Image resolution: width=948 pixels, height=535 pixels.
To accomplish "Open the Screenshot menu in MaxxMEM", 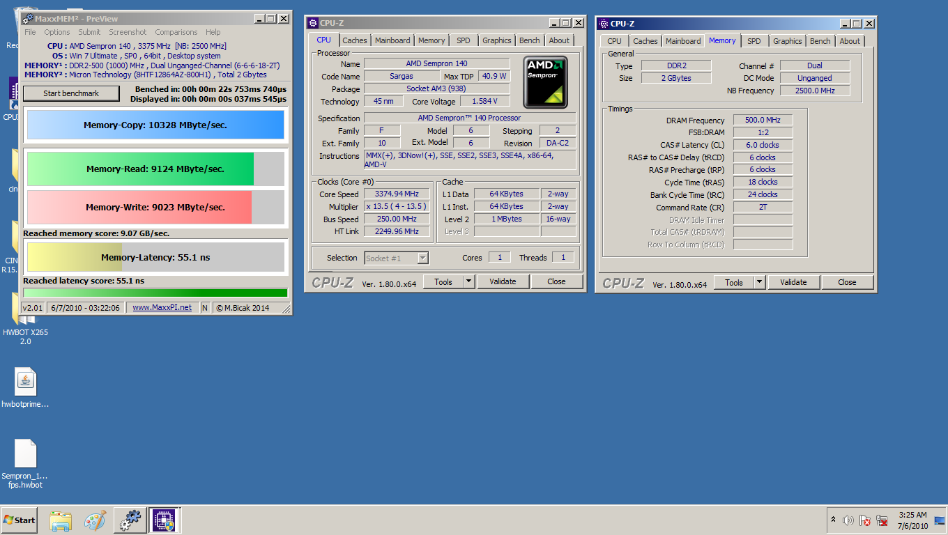I will point(128,32).
